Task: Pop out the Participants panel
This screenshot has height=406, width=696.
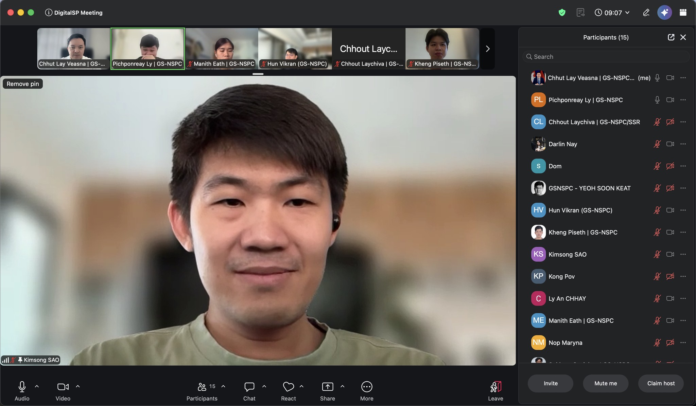Action: (671, 37)
